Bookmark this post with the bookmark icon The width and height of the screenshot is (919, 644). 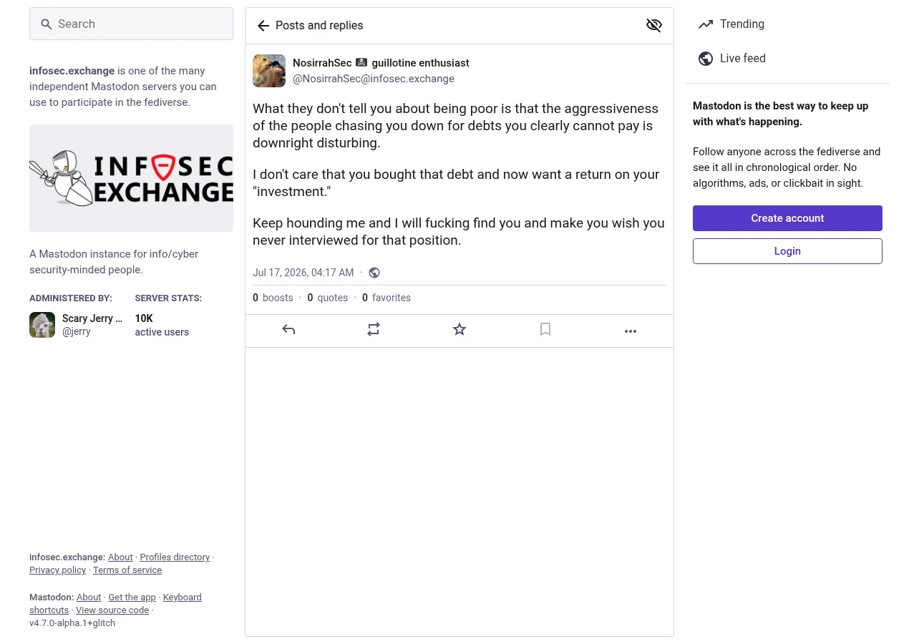coord(545,330)
